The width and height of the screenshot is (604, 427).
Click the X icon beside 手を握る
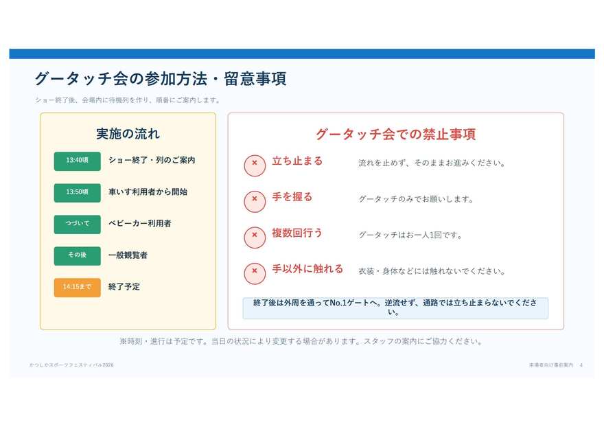(x=255, y=202)
